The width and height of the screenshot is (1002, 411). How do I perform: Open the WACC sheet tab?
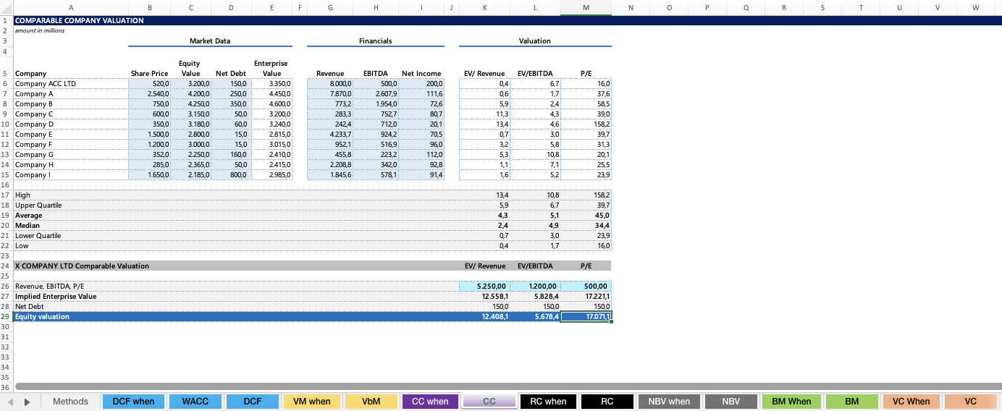tap(195, 402)
